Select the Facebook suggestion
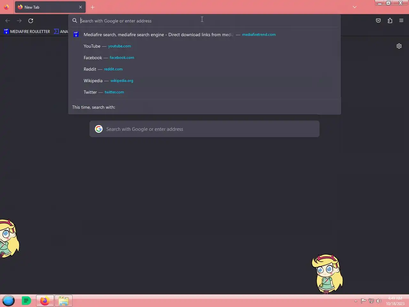The image size is (409, 307). coord(204,58)
